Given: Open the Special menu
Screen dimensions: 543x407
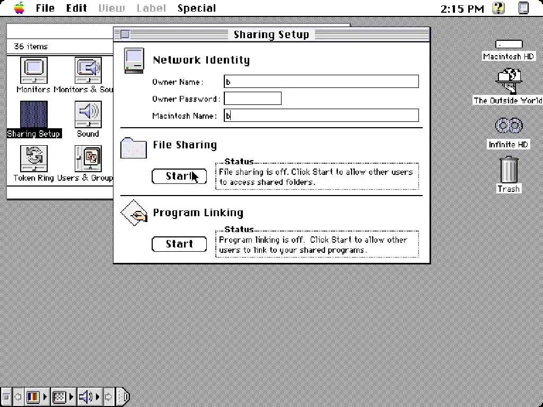Looking at the screenshot, I should tap(197, 8).
